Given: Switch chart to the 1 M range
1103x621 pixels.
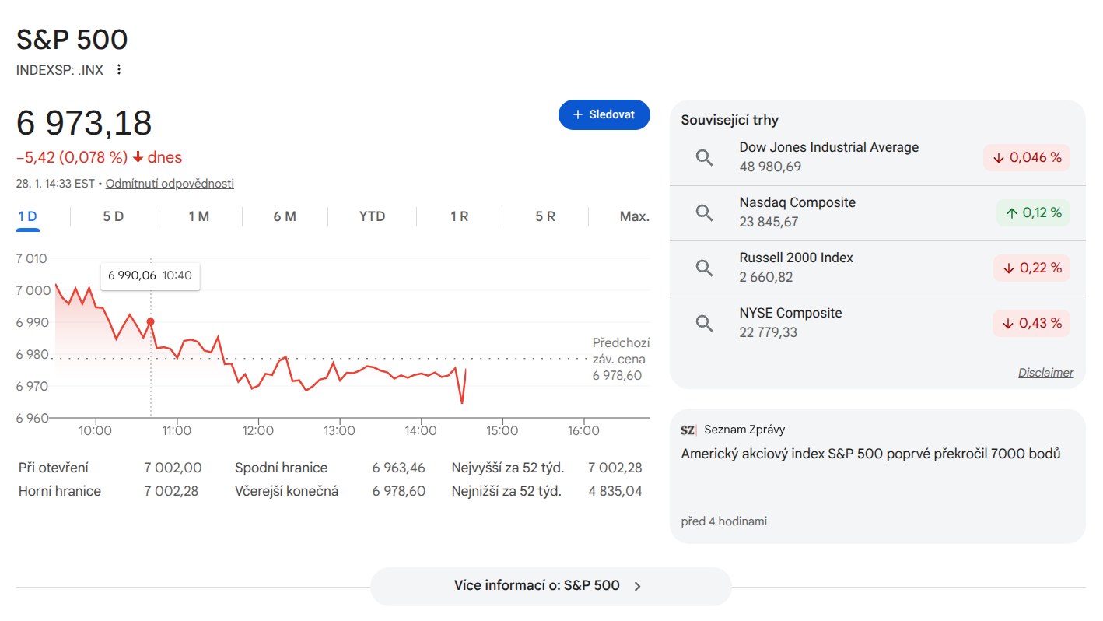Looking at the screenshot, I should pyautogui.click(x=199, y=216).
